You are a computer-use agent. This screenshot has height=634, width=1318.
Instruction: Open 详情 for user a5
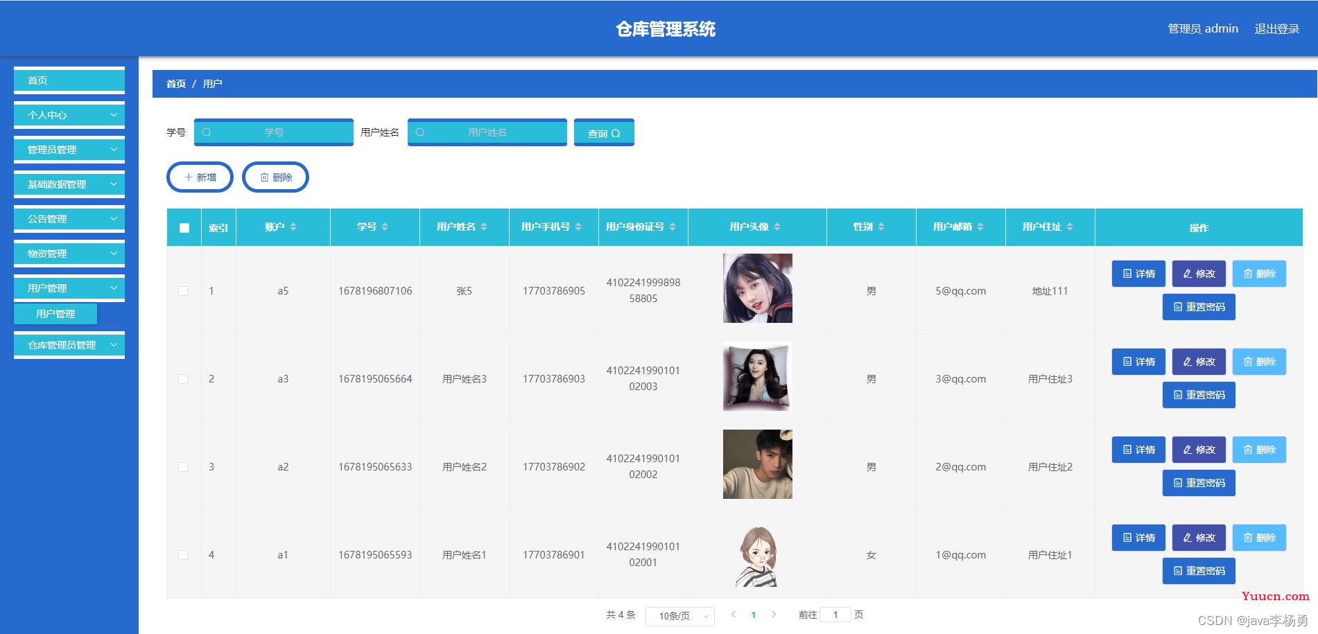click(x=1138, y=274)
